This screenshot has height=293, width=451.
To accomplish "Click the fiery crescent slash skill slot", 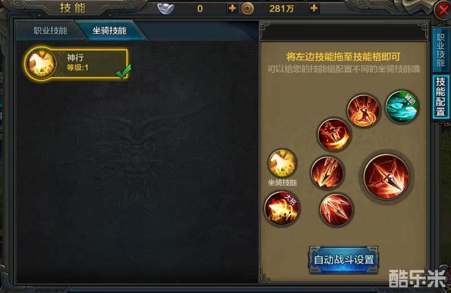I will click(x=334, y=135).
